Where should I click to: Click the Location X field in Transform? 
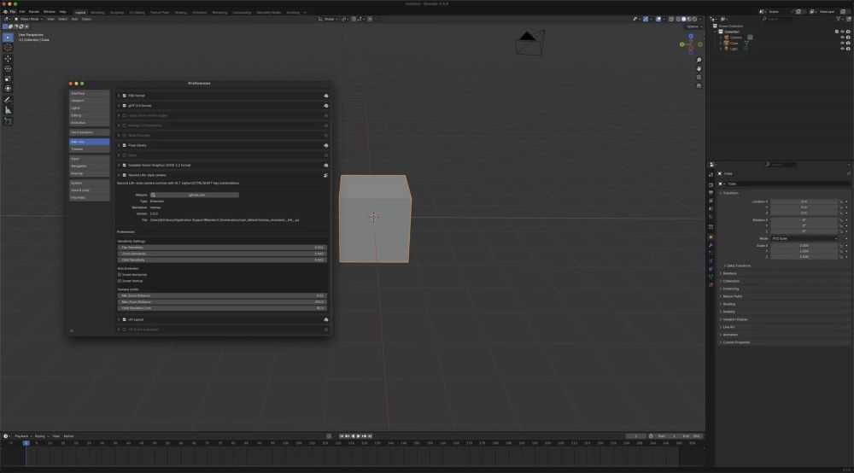click(x=804, y=202)
